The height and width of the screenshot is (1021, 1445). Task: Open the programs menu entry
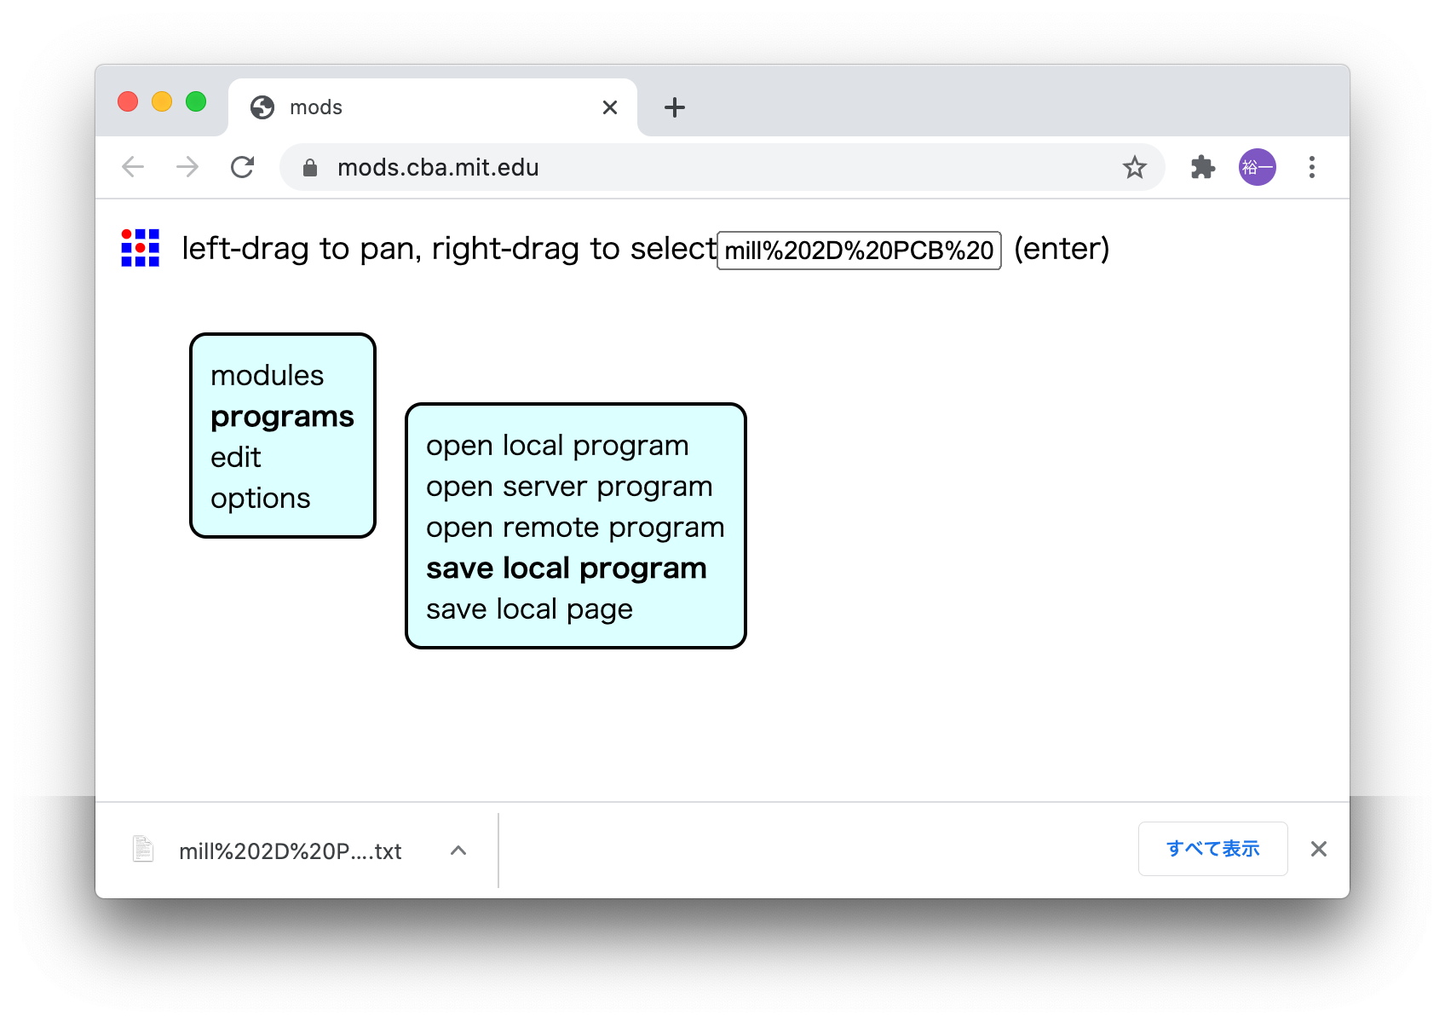[x=282, y=417]
